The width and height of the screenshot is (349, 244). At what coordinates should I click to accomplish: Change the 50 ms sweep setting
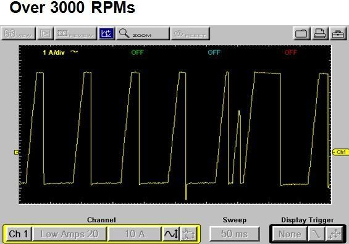[234, 234]
